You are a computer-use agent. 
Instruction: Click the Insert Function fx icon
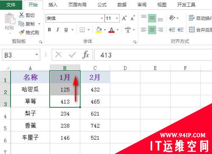[x=86, y=55]
